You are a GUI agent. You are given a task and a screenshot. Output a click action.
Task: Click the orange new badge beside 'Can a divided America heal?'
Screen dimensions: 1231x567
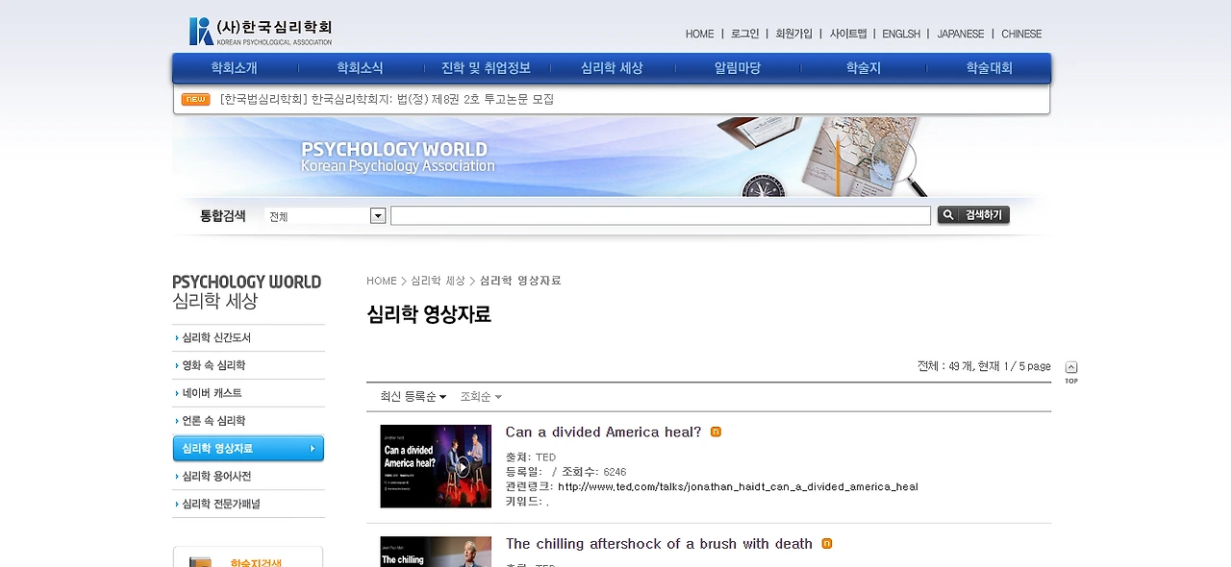pos(716,432)
